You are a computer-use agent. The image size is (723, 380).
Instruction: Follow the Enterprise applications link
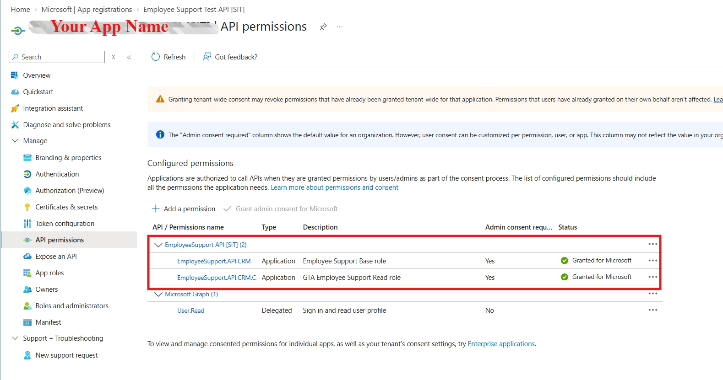[x=501, y=344]
